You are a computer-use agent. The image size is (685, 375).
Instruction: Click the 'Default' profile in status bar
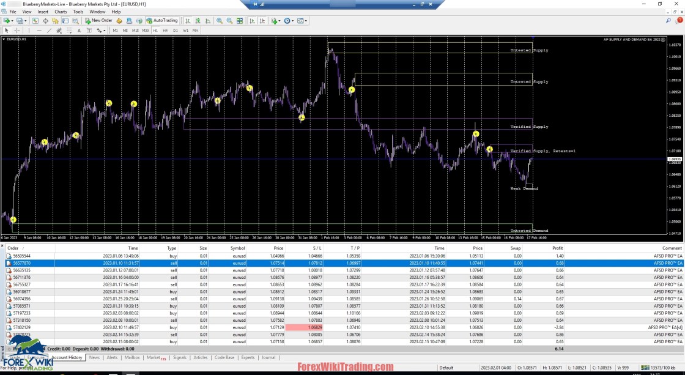(446, 368)
